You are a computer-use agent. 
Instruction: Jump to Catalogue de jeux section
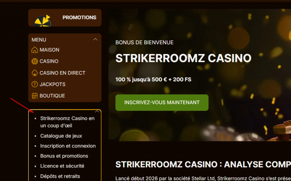click(x=61, y=136)
